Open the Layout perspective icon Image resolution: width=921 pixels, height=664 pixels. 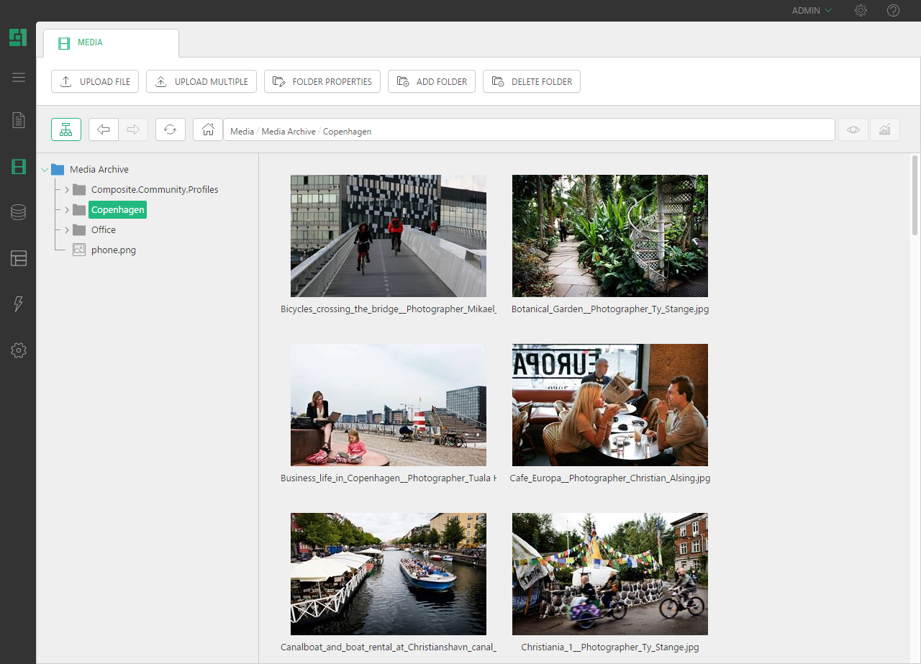pos(18,258)
